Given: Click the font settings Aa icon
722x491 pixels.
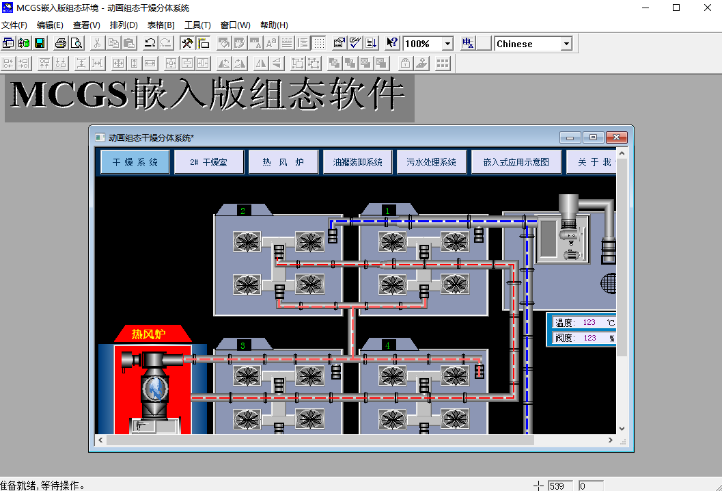Looking at the screenshot, I should [x=270, y=43].
